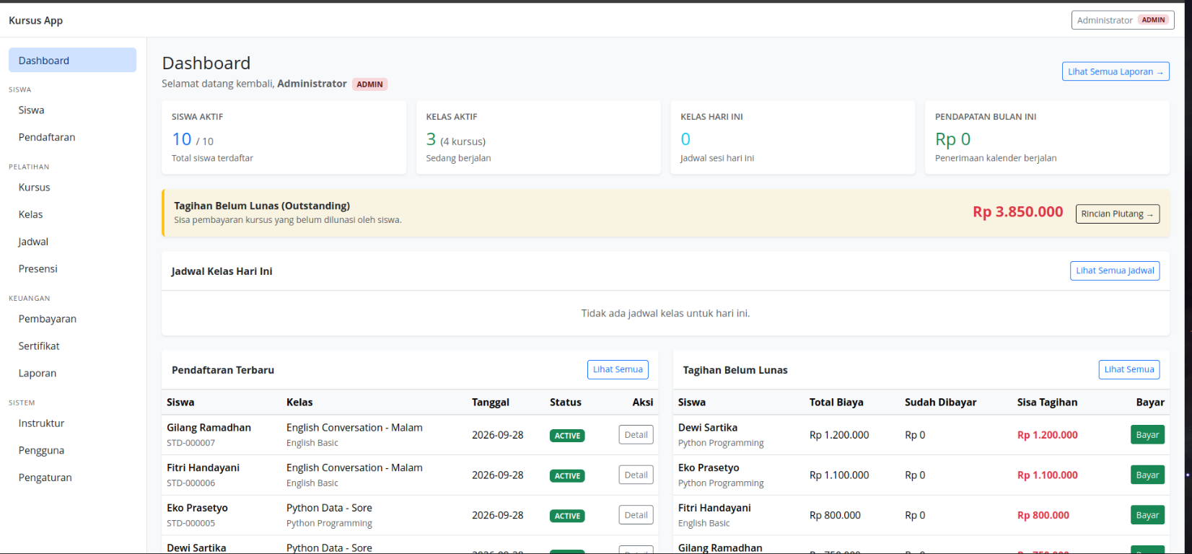The width and height of the screenshot is (1192, 554).
Task: View Detail for Eko Prasetyo's registration
Action: 636,515
